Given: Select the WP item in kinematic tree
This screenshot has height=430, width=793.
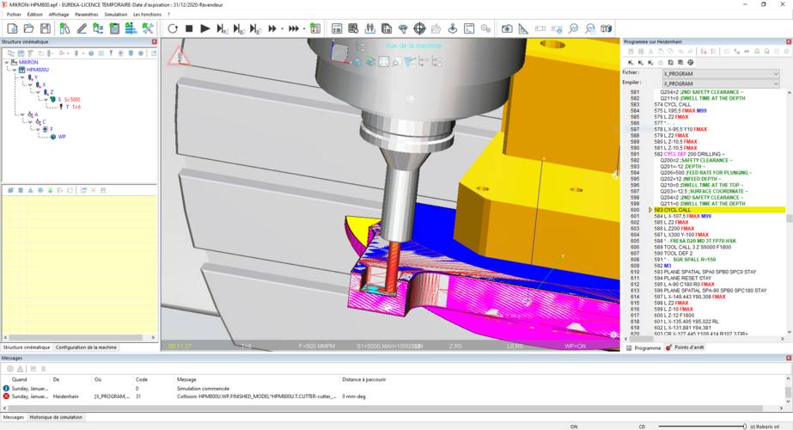Looking at the screenshot, I should (x=61, y=137).
